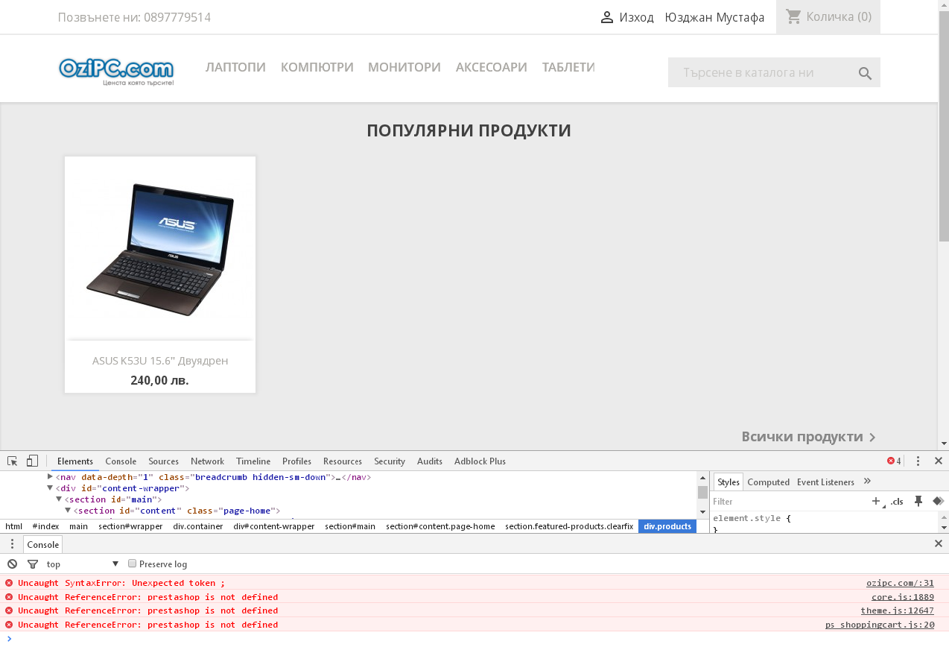
Task: Open the ЛАПТОПИ menu category
Action: (x=235, y=67)
